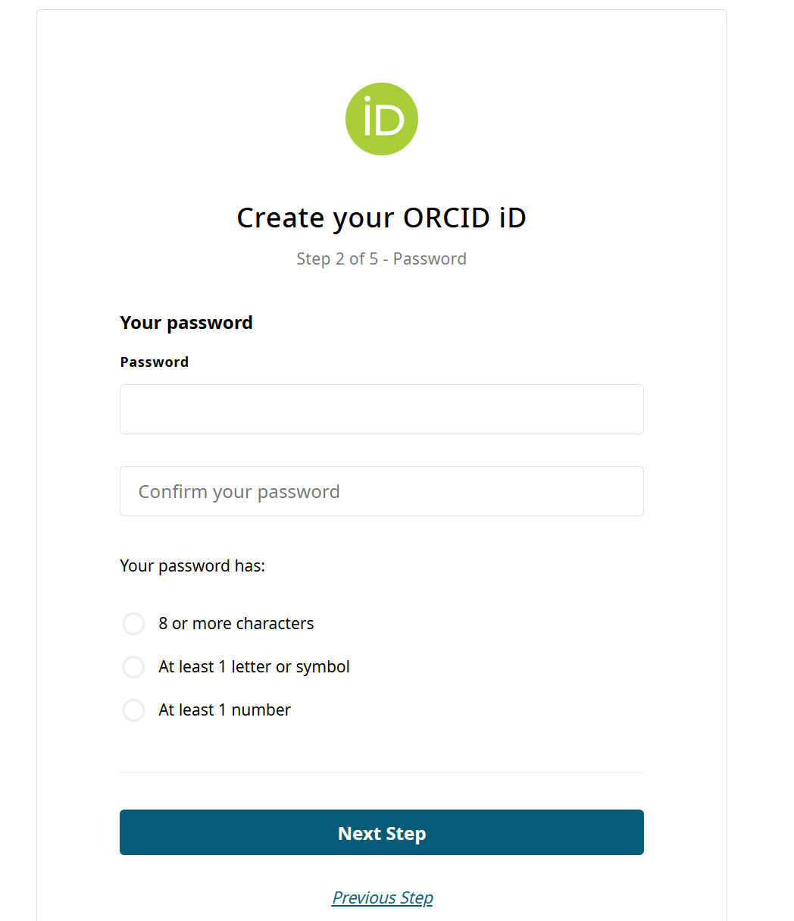Click inside the empty Password input field
This screenshot has width=794, height=921.
pyautogui.click(x=382, y=409)
